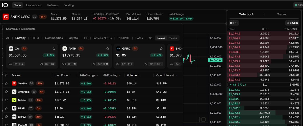The width and height of the screenshot is (303, 126).
Task: Click the 1,373.100 price label on chart axis
Action: 215,60
